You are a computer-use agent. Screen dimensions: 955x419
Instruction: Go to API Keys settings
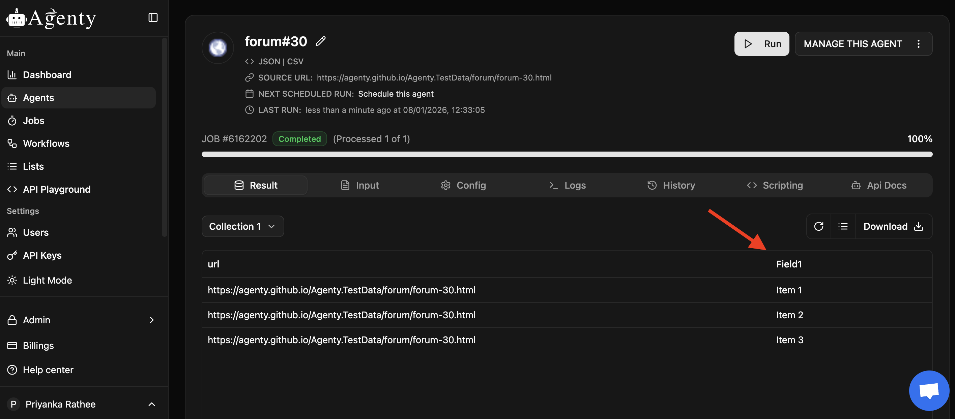pos(42,255)
